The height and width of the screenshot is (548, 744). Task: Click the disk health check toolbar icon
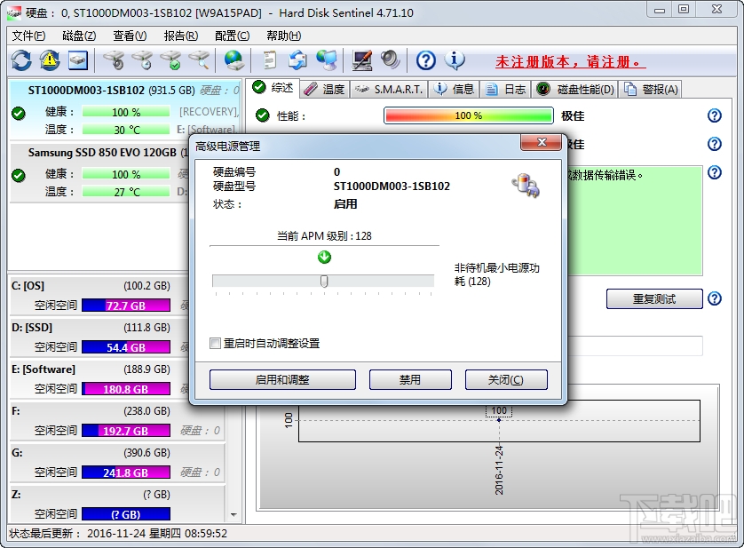[x=170, y=60]
